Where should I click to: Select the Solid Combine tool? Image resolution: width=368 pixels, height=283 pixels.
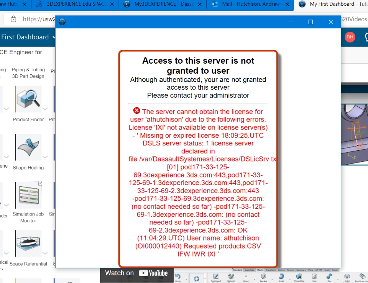pyautogui.click(x=347, y=278)
